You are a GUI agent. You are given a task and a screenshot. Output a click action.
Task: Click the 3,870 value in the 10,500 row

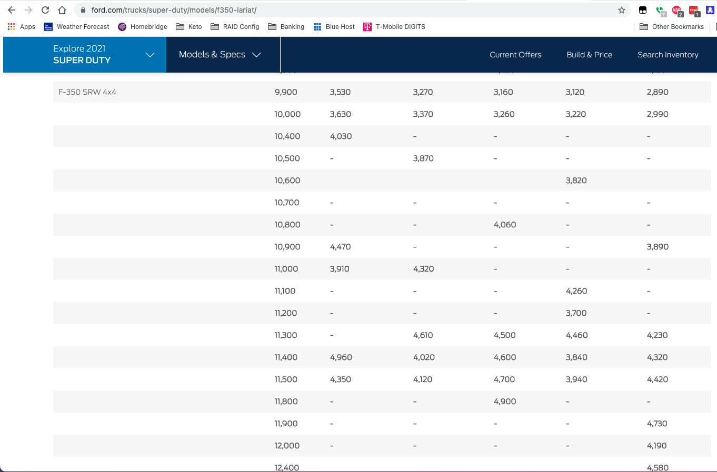(x=423, y=158)
